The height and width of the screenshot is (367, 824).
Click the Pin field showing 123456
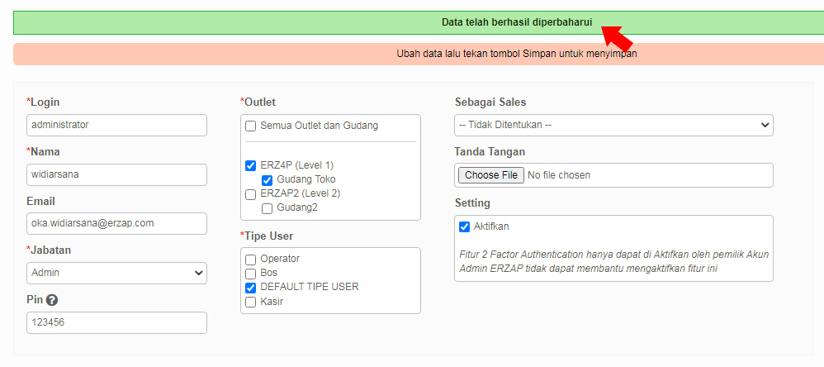tap(116, 322)
